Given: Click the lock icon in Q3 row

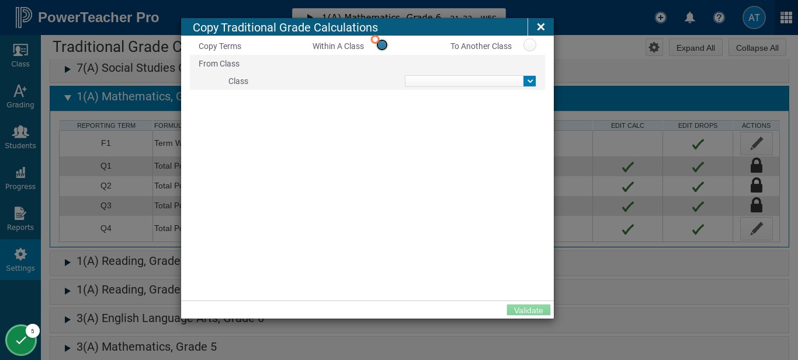Looking at the screenshot, I should click(x=757, y=205).
